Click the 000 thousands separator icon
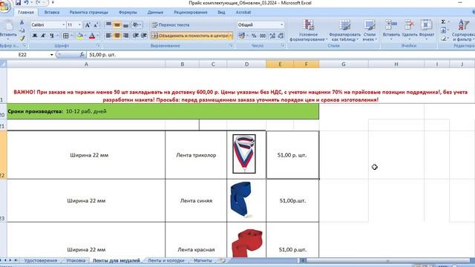The width and height of the screenshot is (475, 267). (x=263, y=36)
